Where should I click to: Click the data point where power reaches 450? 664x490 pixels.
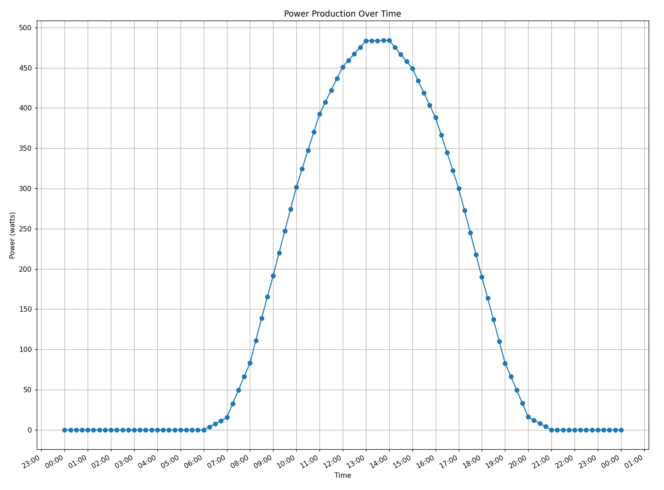tap(343, 67)
